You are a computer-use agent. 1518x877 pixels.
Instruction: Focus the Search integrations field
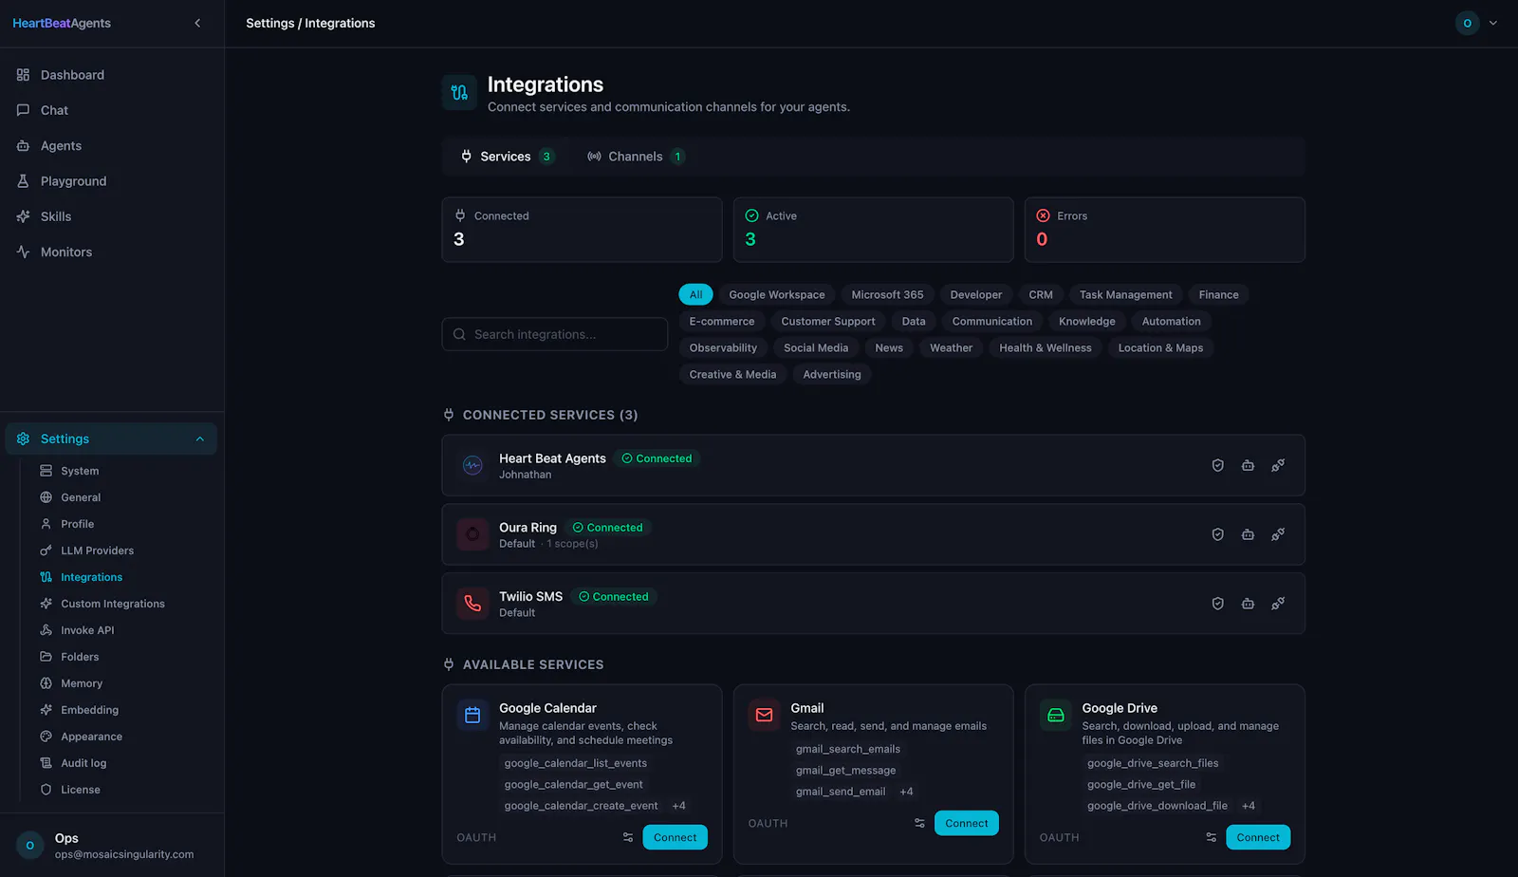tap(555, 334)
